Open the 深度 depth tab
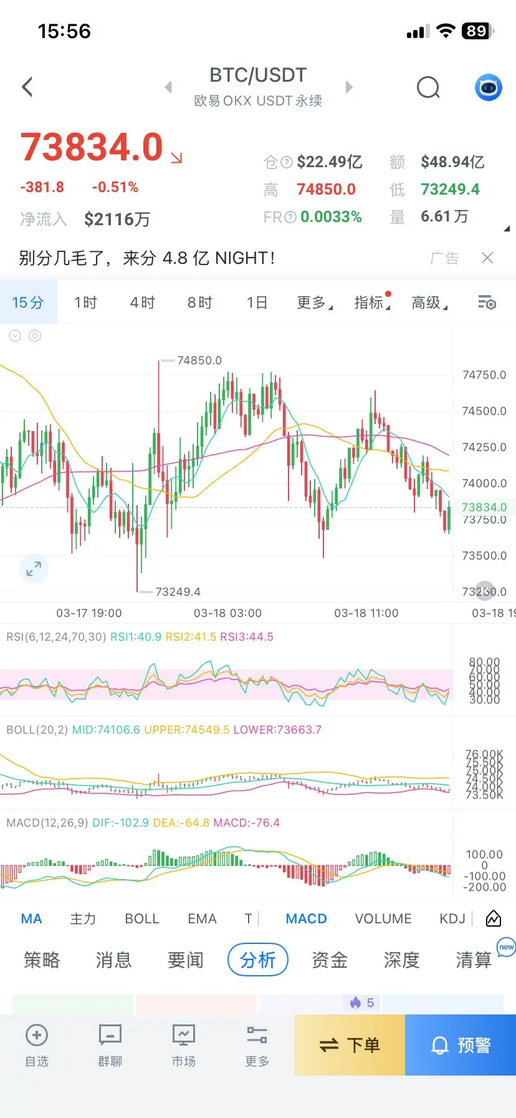Viewport: 516px width, 1118px height. point(401,960)
